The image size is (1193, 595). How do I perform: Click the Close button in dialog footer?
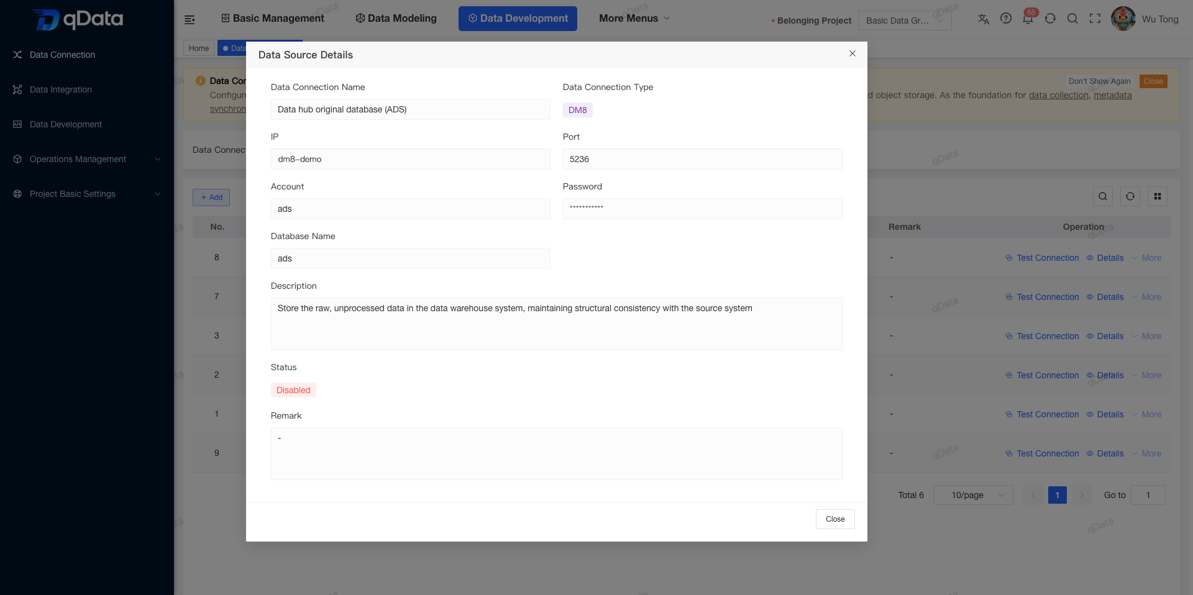pyautogui.click(x=835, y=519)
